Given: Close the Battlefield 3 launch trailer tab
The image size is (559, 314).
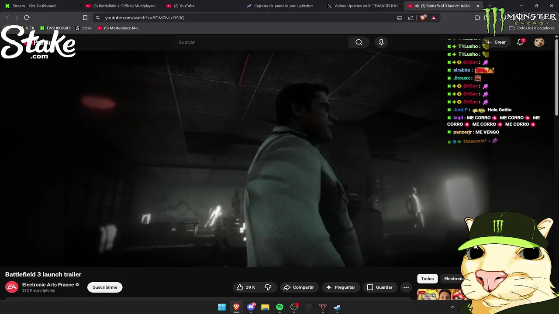Looking at the screenshot, I should click(x=478, y=6).
